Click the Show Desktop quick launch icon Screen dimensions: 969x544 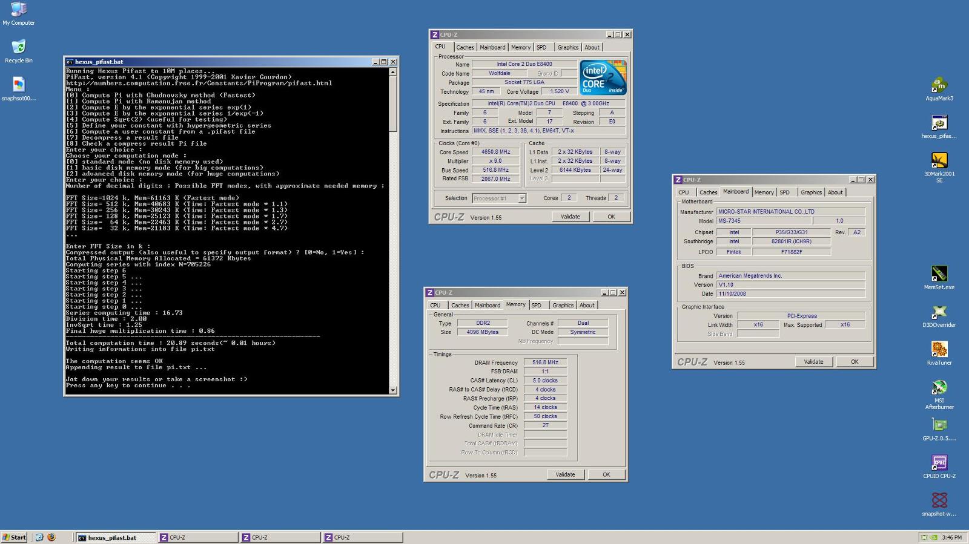point(39,537)
